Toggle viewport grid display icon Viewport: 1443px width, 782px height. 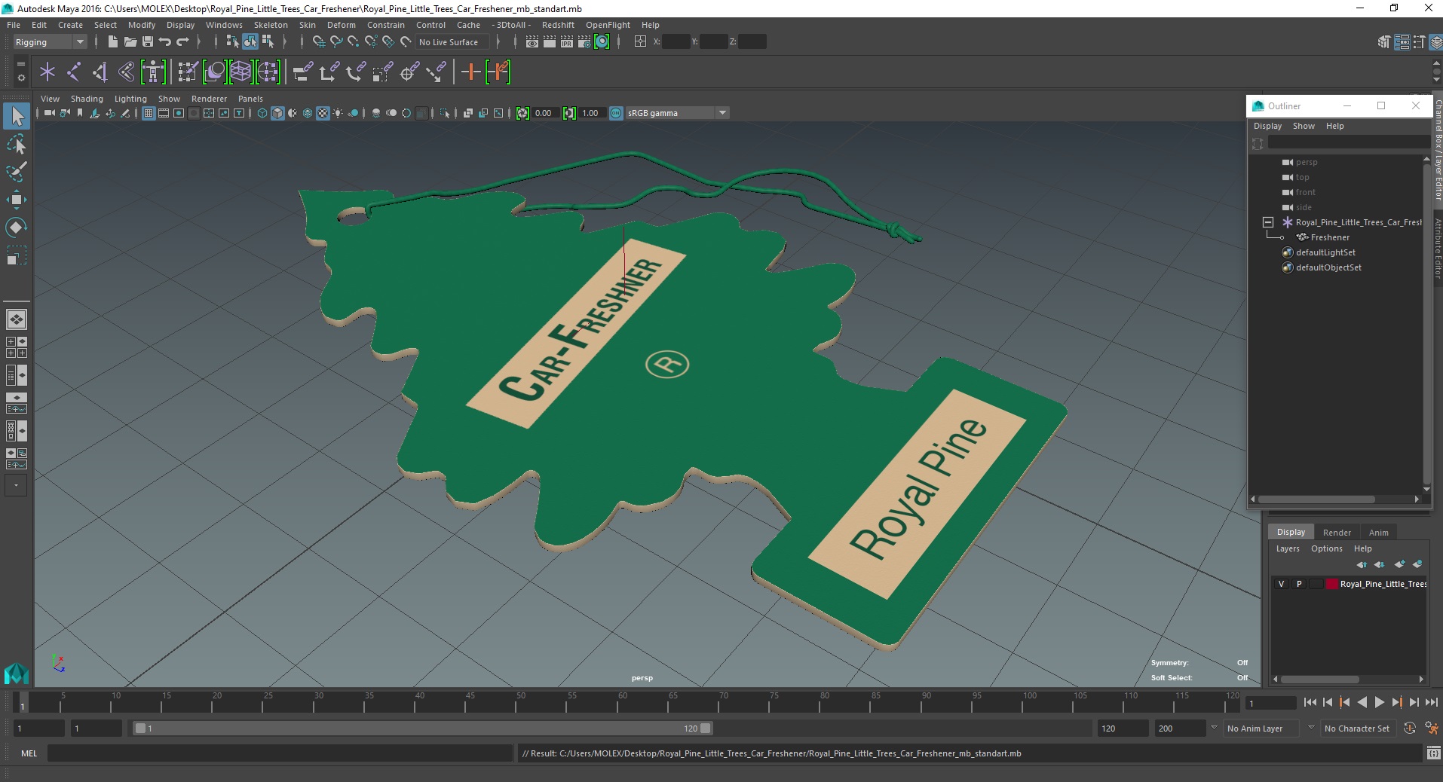149,113
